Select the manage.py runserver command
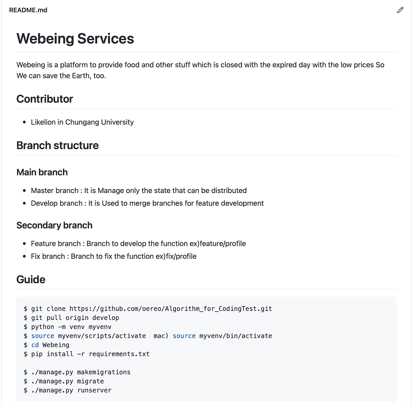This screenshot has width=413, height=406. pyautogui.click(x=67, y=390)
